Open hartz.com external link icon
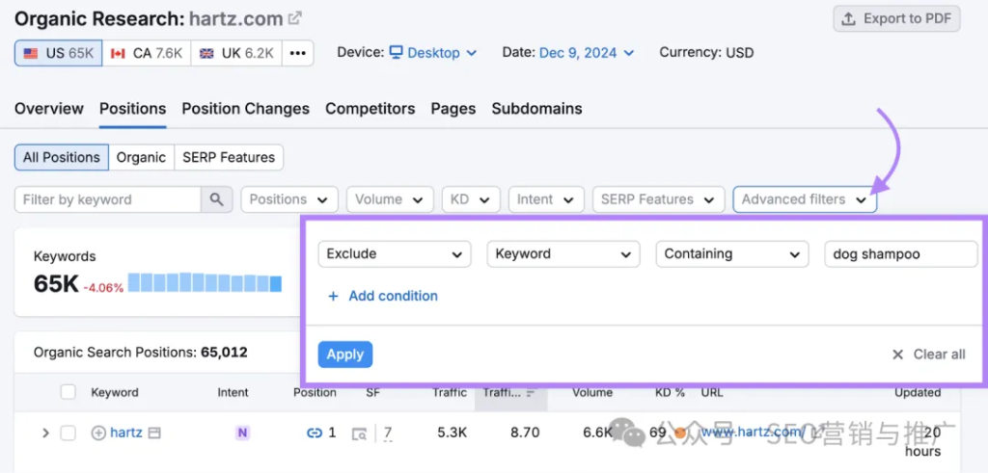Screen dimensions: 988x473 (295, 18)
